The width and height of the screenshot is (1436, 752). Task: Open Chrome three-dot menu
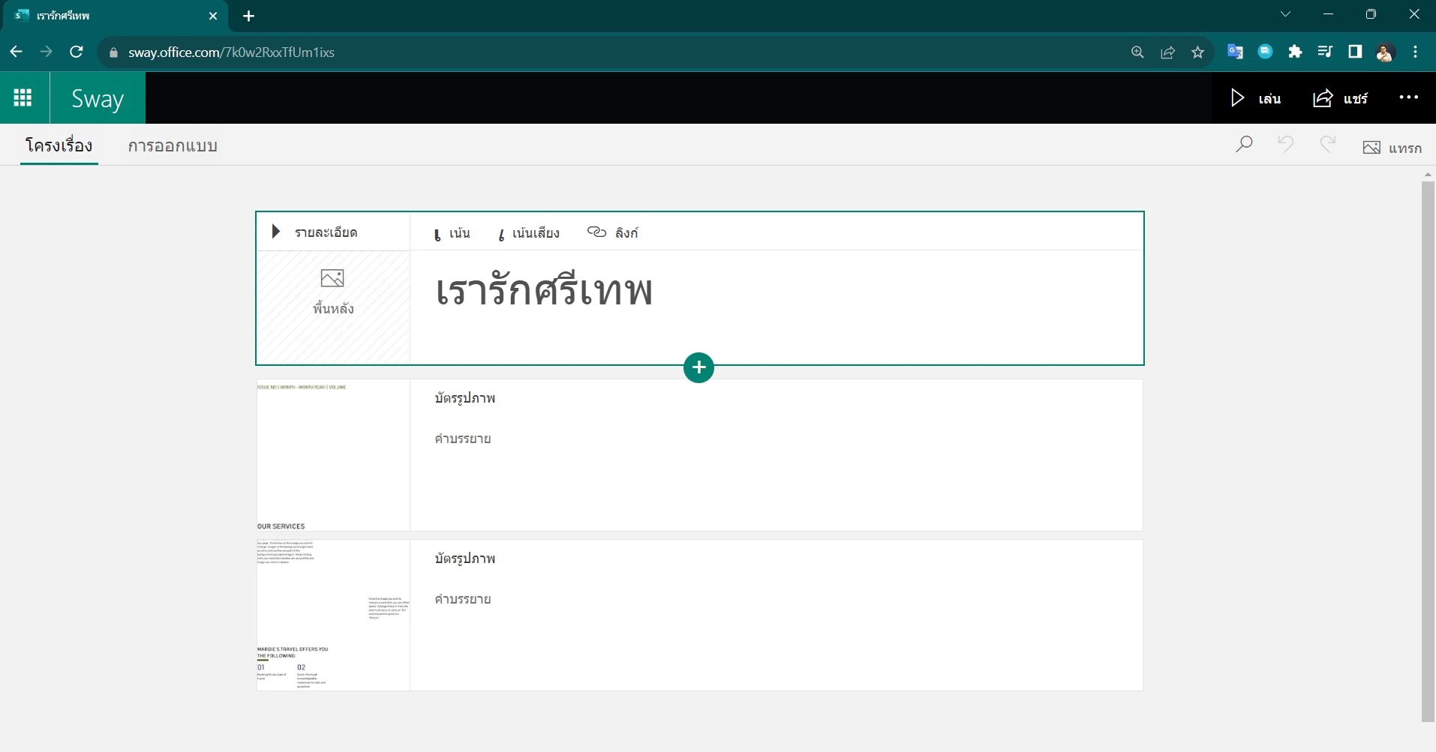tap(1416, 52)
